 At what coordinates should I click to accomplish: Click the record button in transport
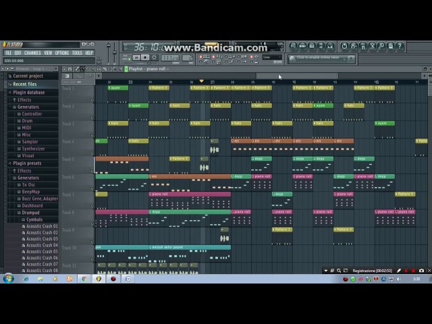[154, 57]
